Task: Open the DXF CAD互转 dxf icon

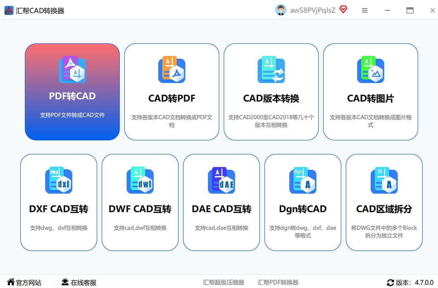Action: click(59, 180)
